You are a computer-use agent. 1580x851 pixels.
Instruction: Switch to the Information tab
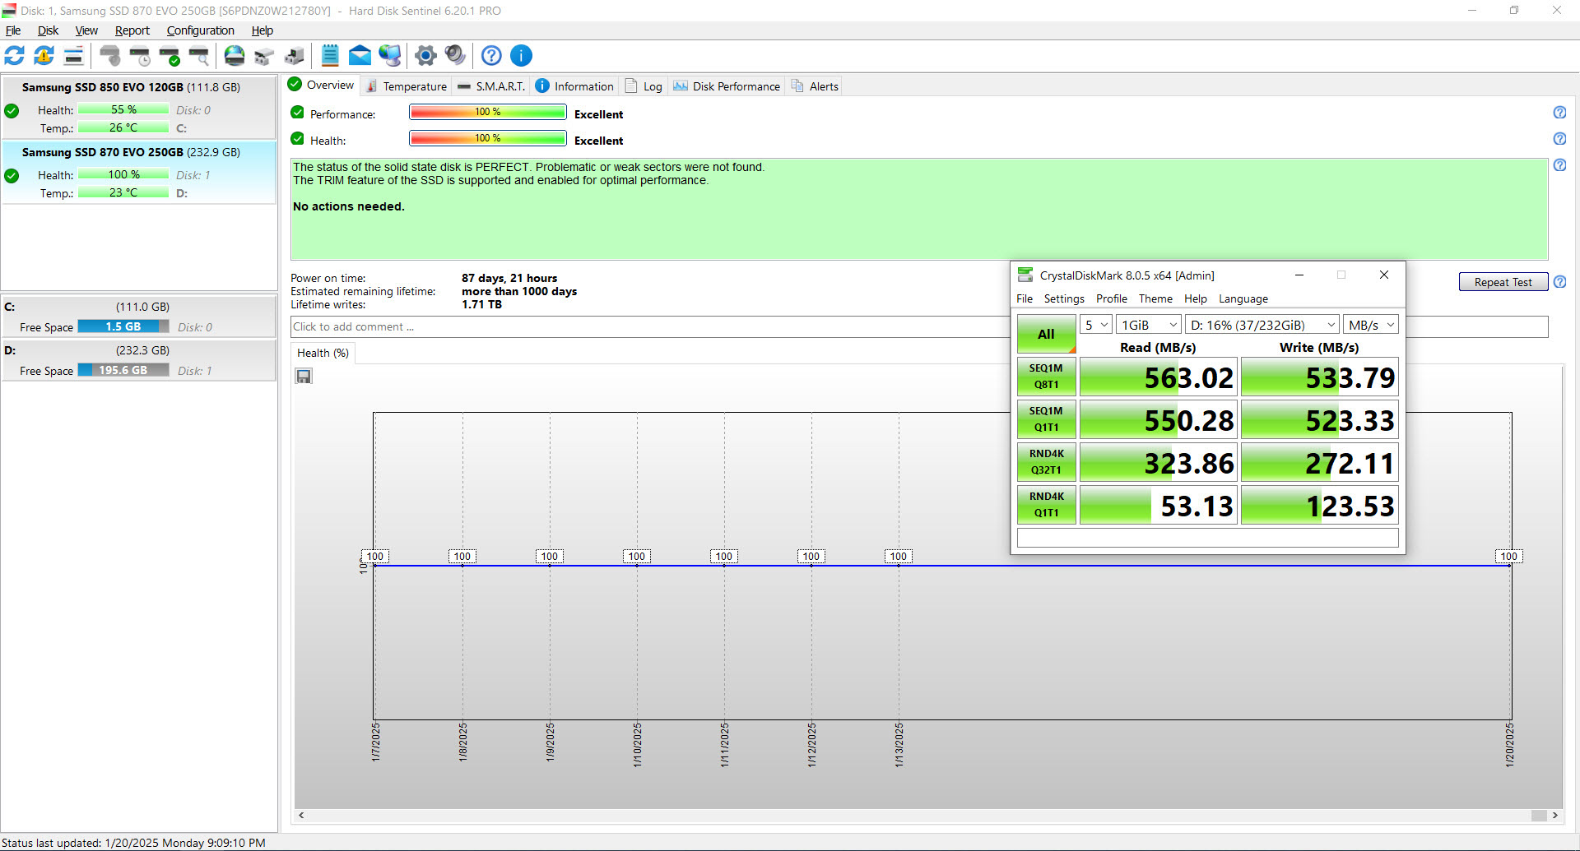click(x=574, y=86)
